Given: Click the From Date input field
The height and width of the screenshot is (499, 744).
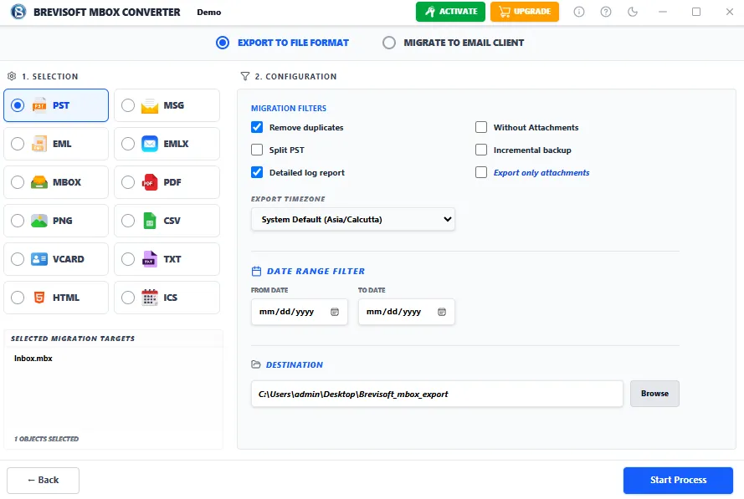Looking at the screenshot, I should point(300,312).
